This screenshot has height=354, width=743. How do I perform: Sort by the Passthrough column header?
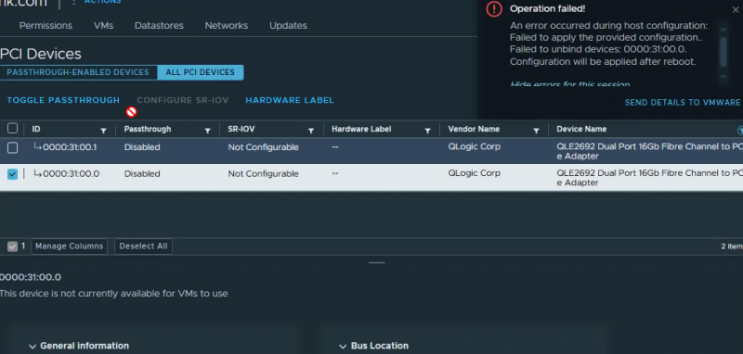coord(148,129)
